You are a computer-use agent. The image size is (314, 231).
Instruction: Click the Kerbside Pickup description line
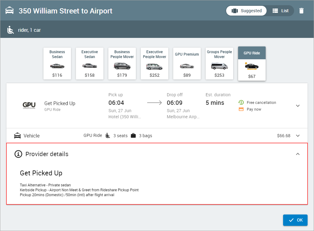click(79, 190)
